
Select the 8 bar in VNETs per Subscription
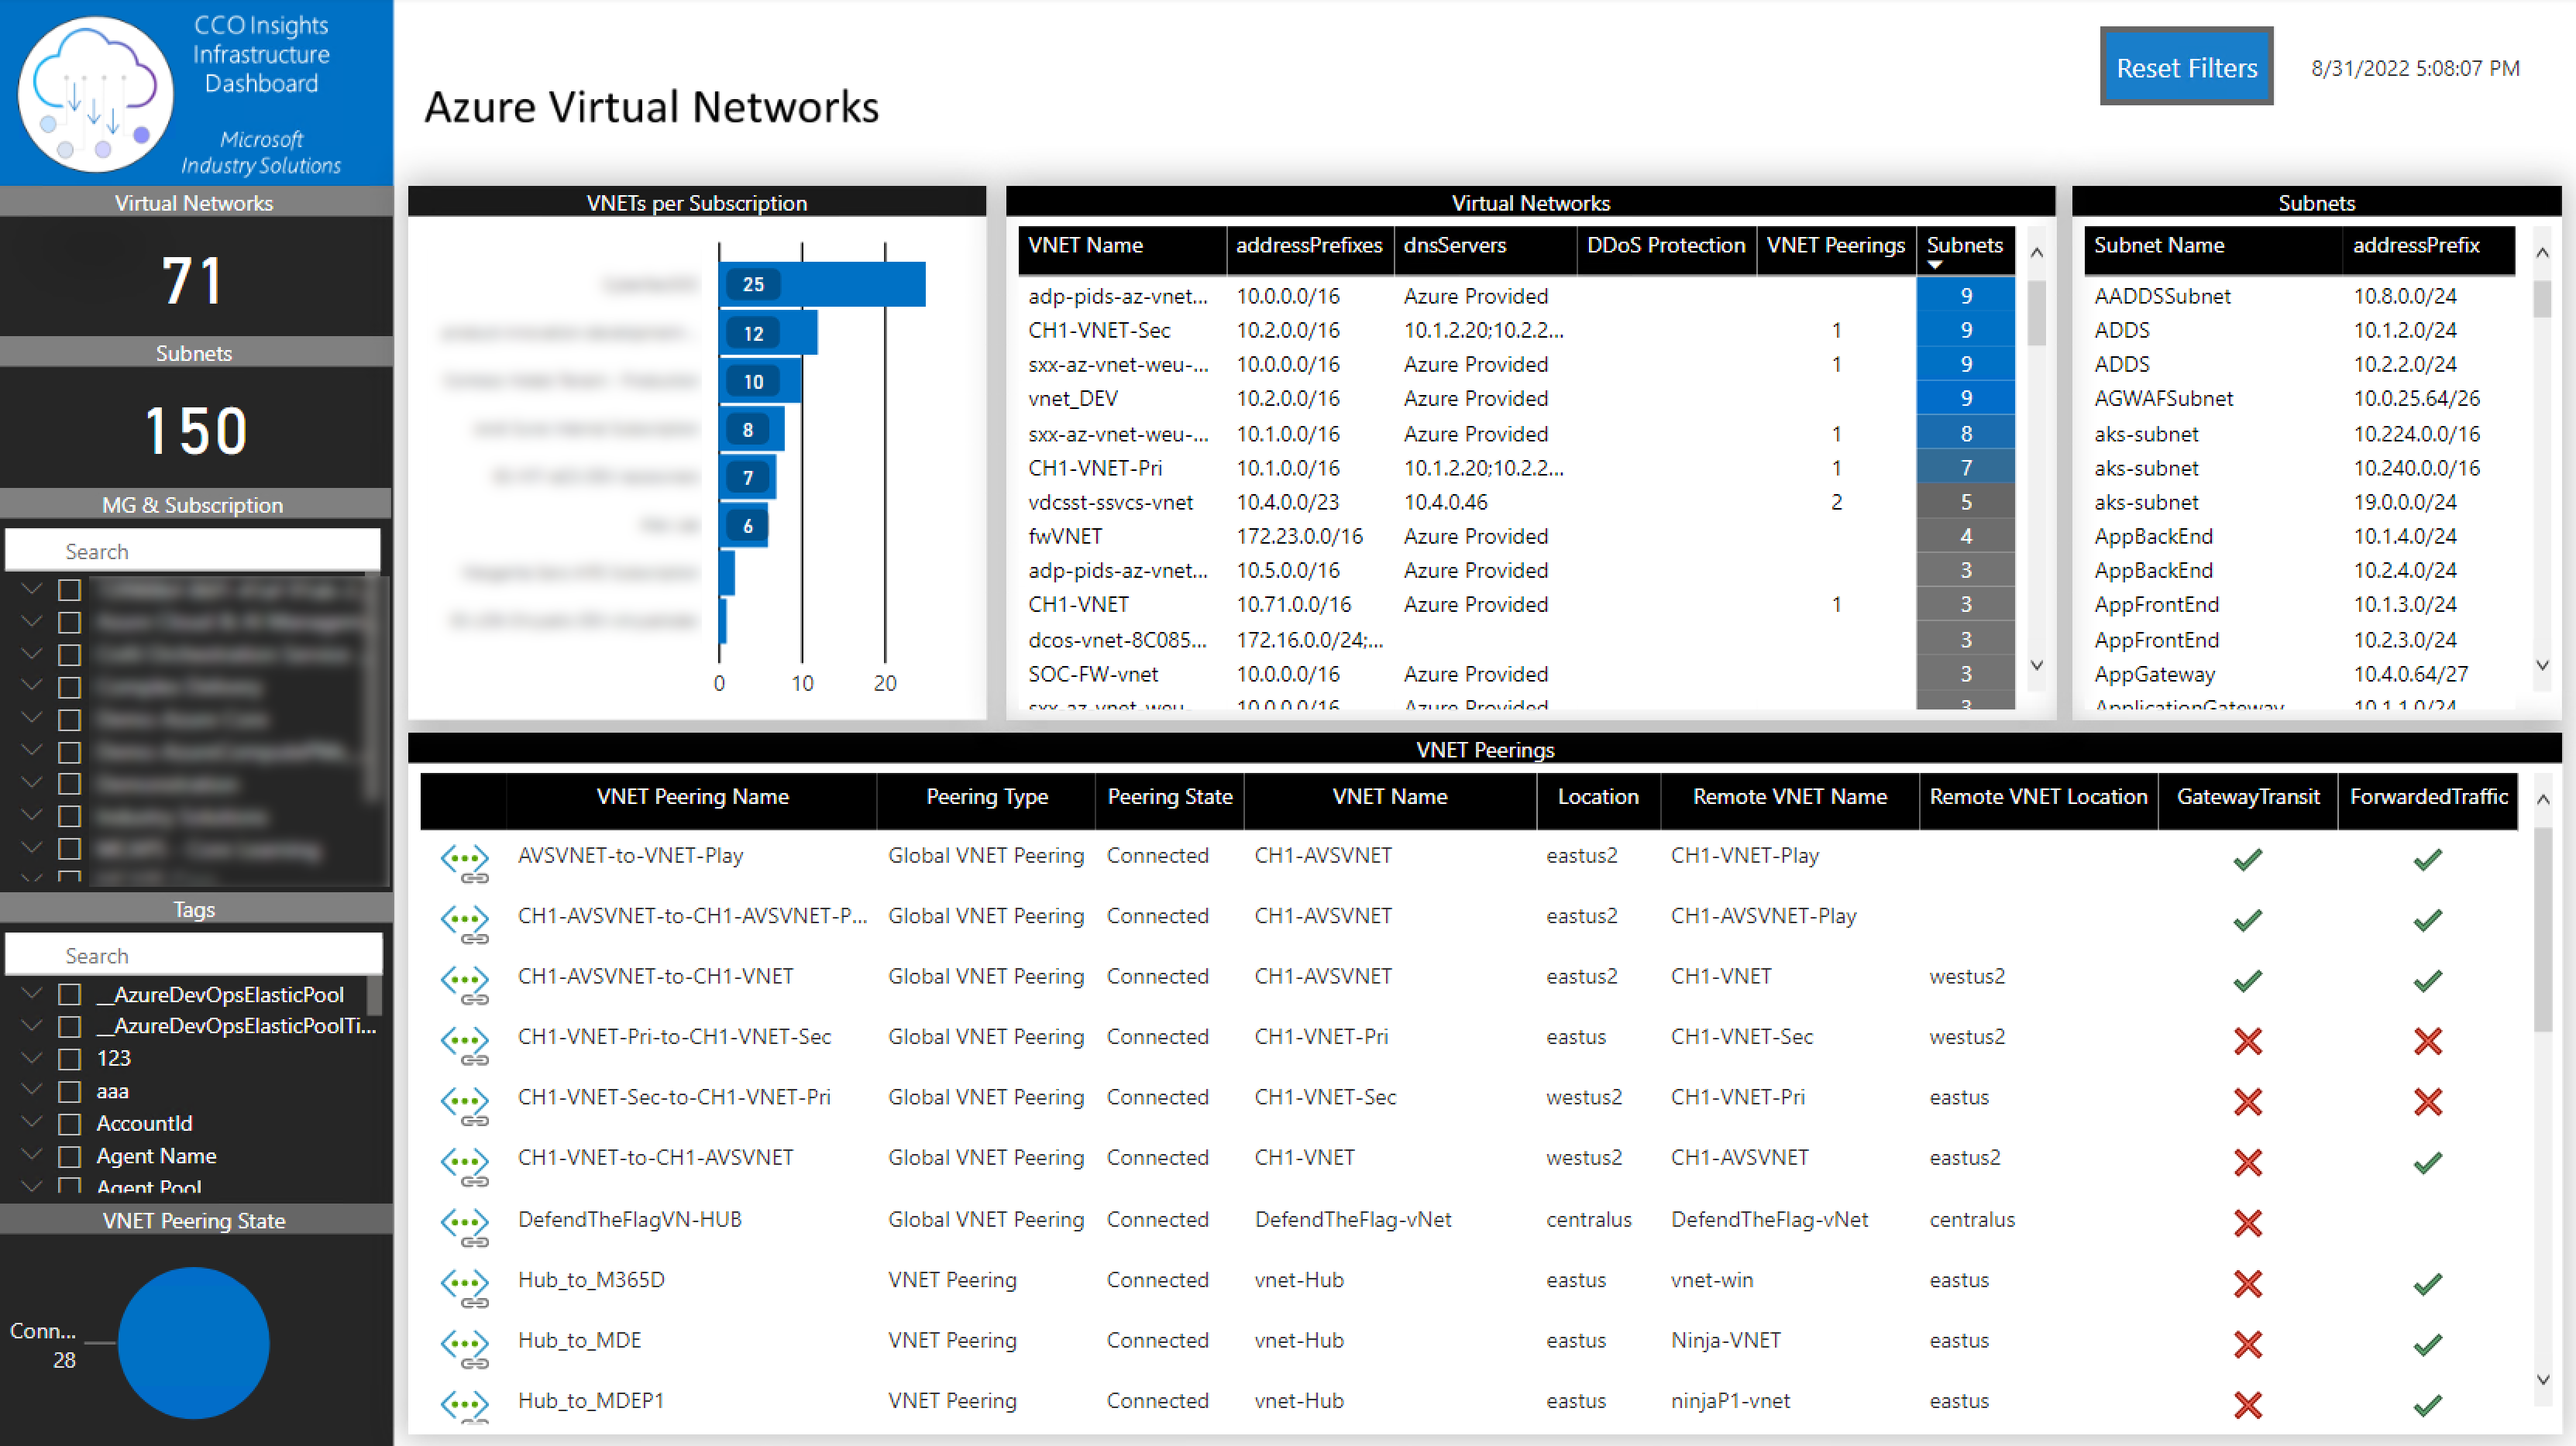click(752, 429)
